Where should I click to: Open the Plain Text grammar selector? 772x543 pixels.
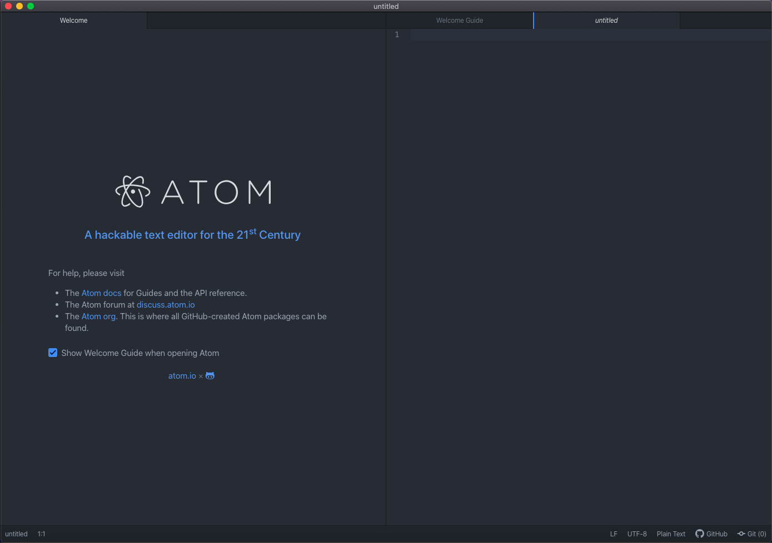pyautogui.click(x=671, y=534)
